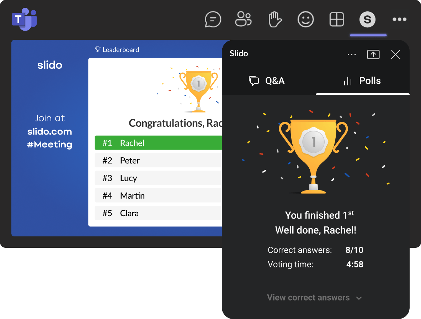Click the Correct answers 8/10 value
This screenshot has width=421, height=319.
pyautogui.click(x=355, y=250)
